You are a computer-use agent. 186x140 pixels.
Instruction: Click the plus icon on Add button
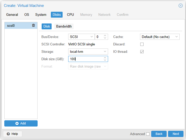coord(17,123)
